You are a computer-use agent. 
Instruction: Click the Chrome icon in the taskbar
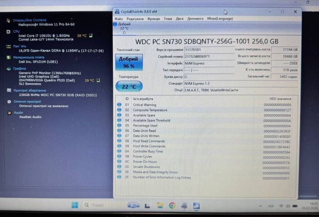pyautogui.click(x=172, y=205)
